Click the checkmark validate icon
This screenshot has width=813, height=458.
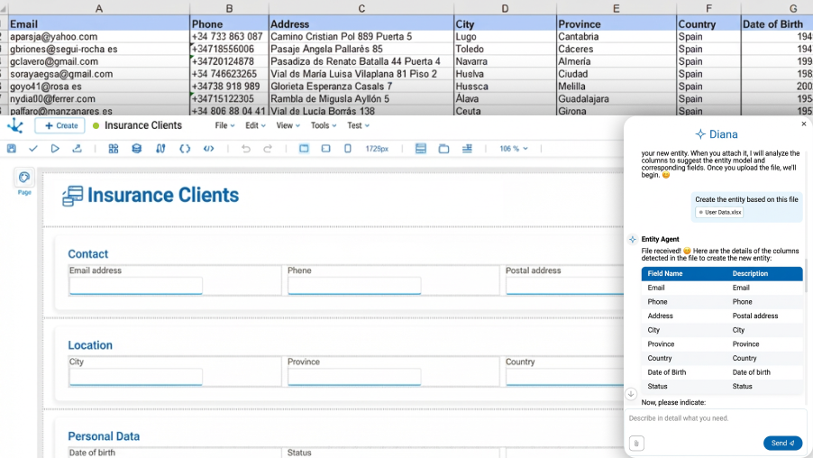(33, 149)
